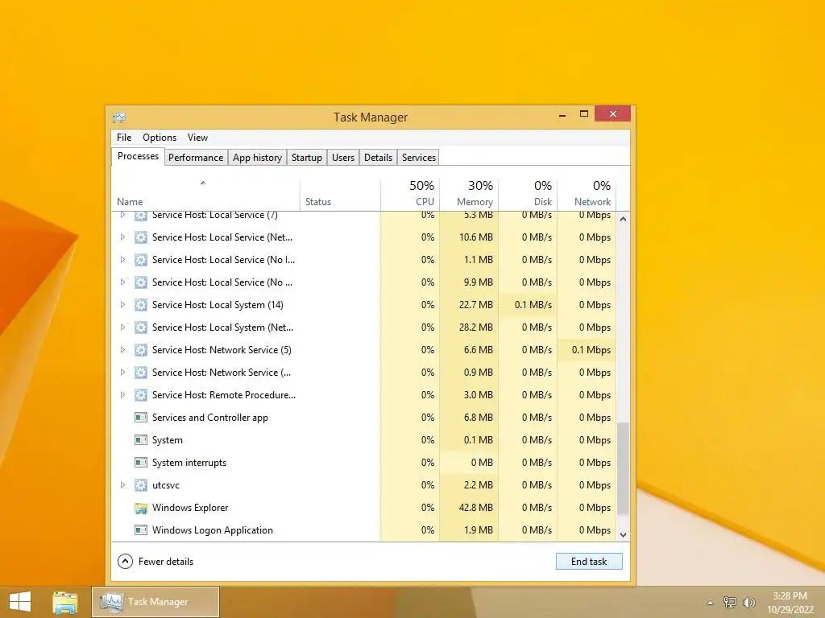825x618 pixels.
Task: Switch to the Startup tab
Action: tap(307, 158)
